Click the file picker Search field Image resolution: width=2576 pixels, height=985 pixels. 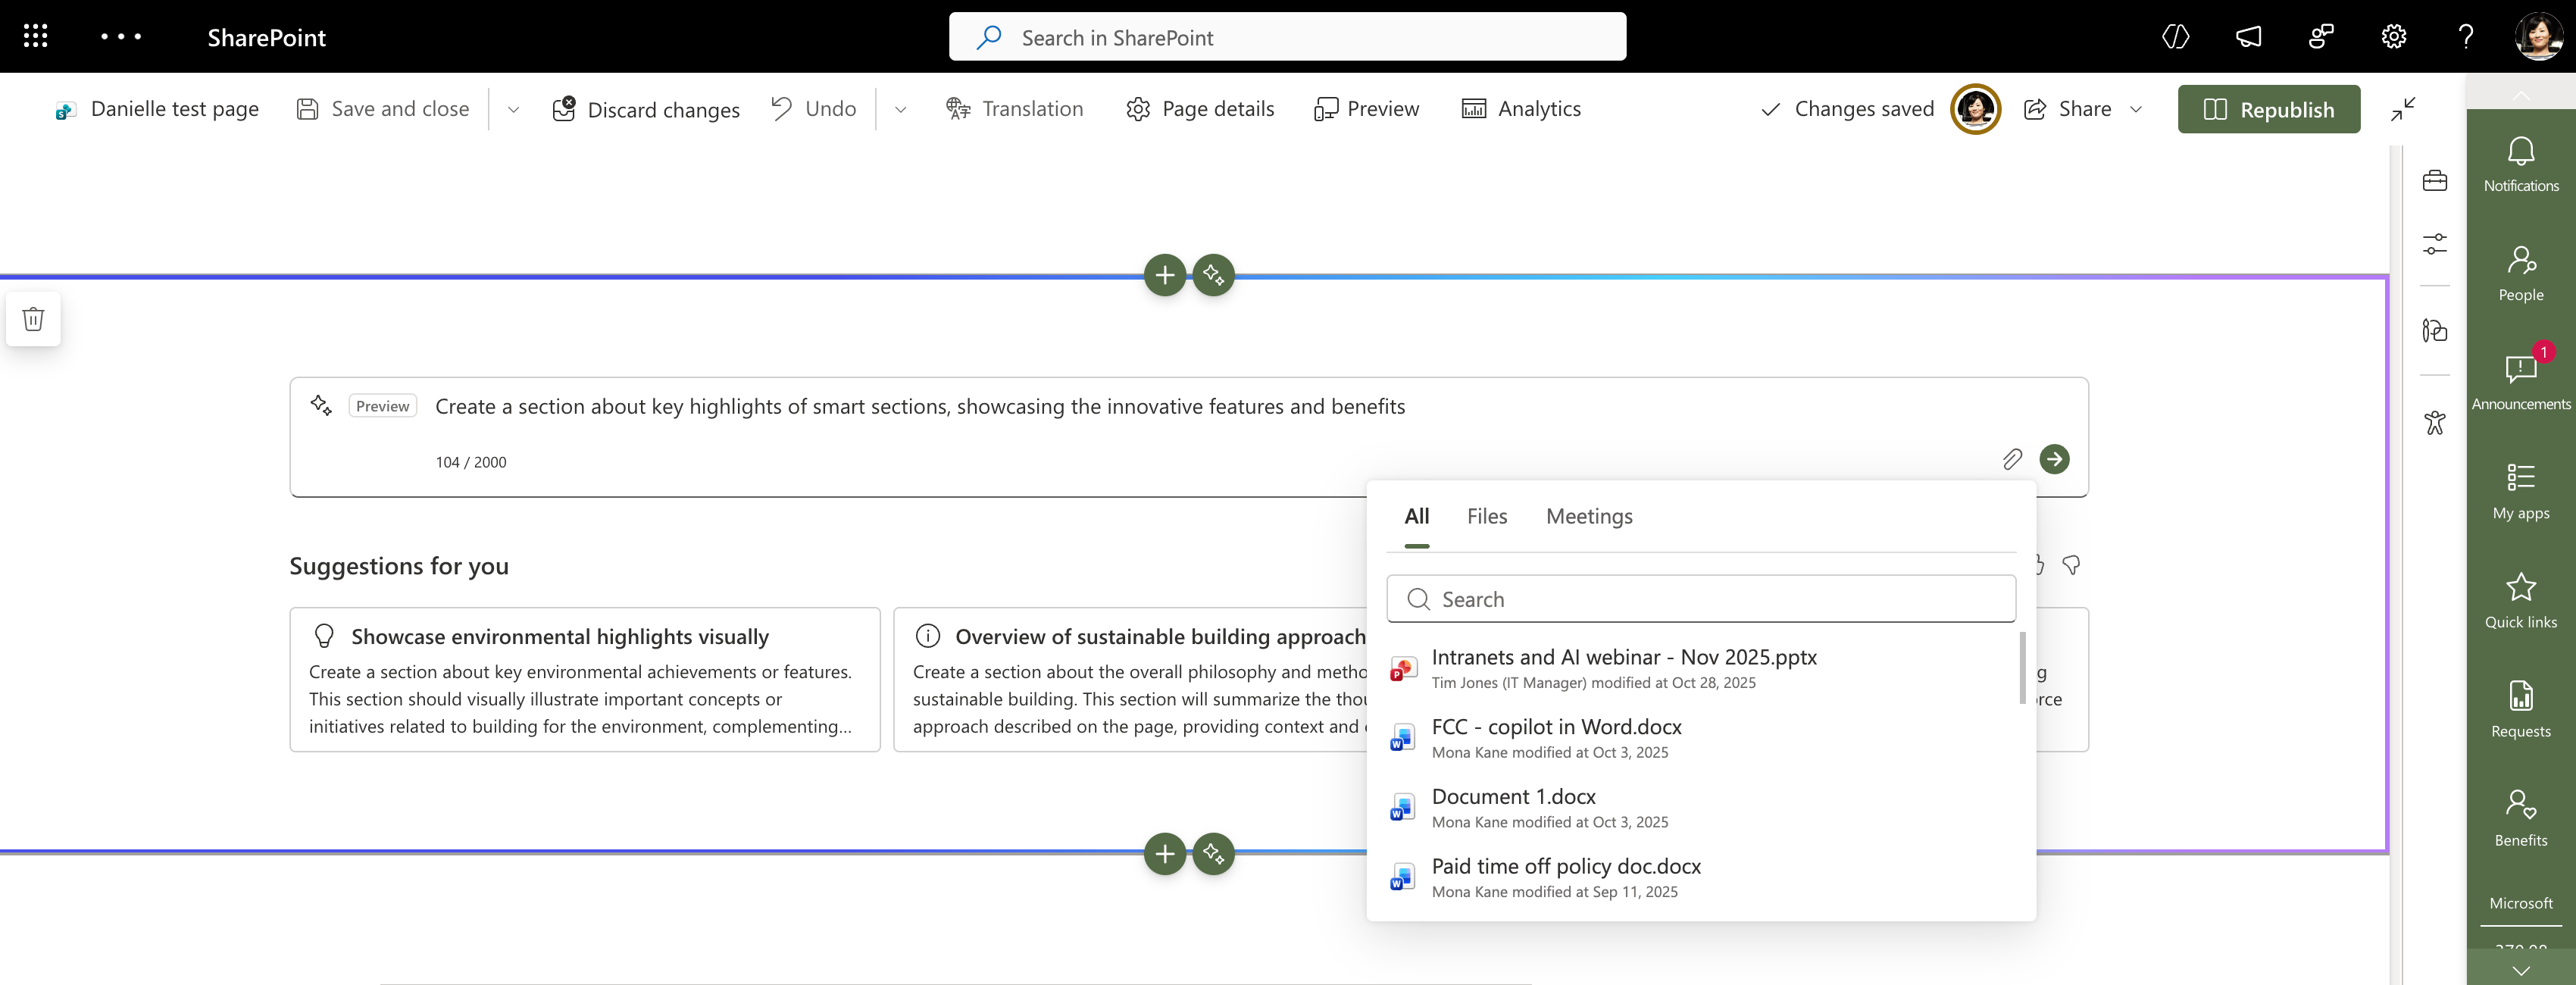(x=1700, y=599)
